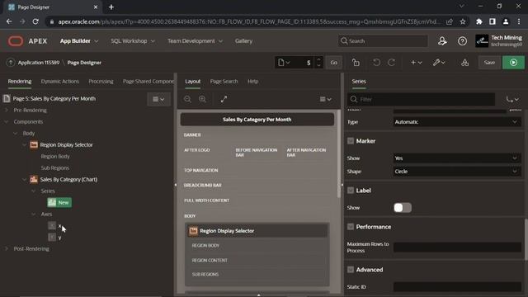
Task: Open the administration user icon
Action: coord(442,41)
